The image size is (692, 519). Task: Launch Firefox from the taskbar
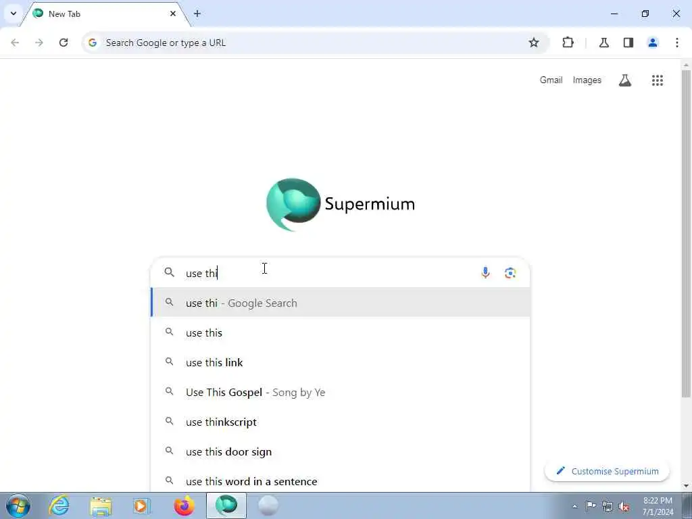point(184,505)
